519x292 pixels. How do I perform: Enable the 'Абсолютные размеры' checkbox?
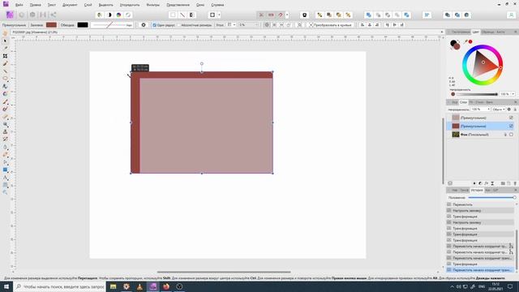pyautogui.click(x=178, y=25)
